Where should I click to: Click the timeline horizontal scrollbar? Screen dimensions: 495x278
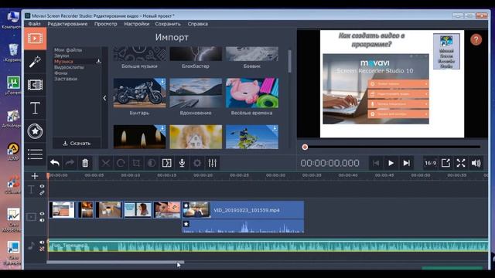115,262
